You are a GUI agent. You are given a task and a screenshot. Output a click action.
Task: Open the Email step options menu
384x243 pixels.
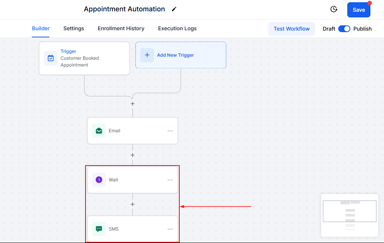170,131
